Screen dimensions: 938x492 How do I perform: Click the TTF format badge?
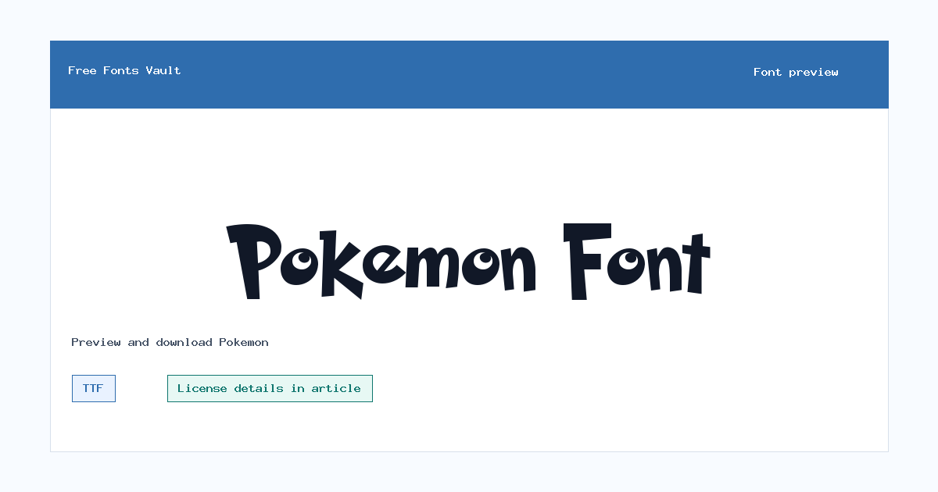click(x=94, y=388)
